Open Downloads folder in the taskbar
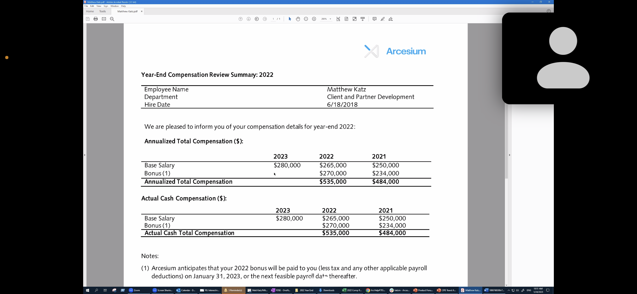 327,290
